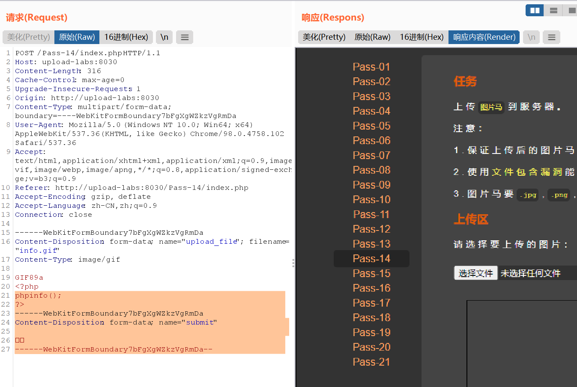The height and width of the screenshot is (387, 577).
Task: Open Pass-04 link
Action: coord(371,111)
